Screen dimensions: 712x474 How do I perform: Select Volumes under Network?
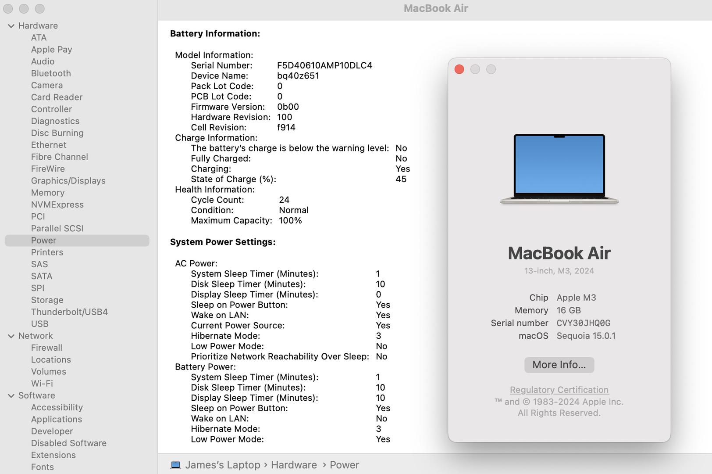click(48, 371)
